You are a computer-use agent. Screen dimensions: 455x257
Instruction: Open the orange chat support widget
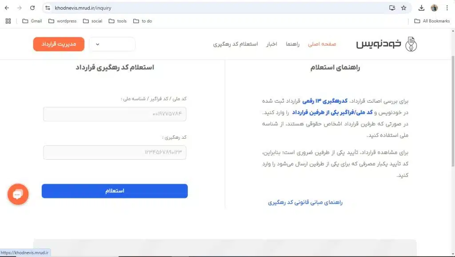18,194
